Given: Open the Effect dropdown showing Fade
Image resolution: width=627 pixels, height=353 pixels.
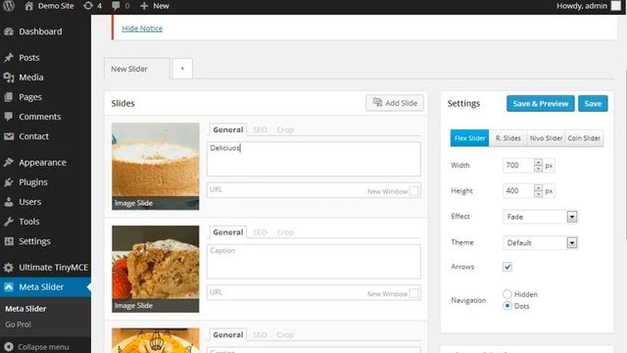Looking at the screenshot, I should [540, 217].
